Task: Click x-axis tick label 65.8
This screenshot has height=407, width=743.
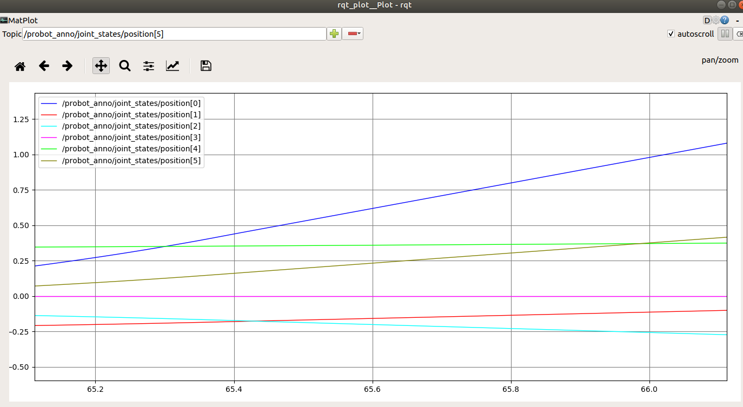Action: [x=510, y=389]
